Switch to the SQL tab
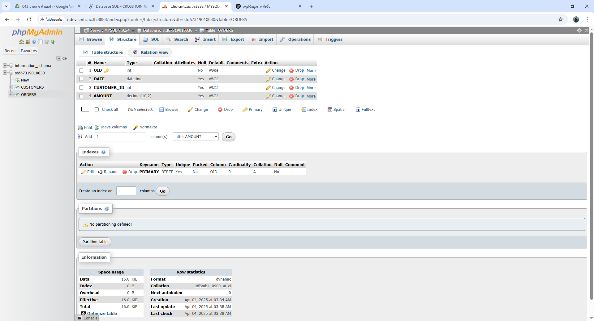The width and height of the screenshot is (594, 321). point(152,40)
